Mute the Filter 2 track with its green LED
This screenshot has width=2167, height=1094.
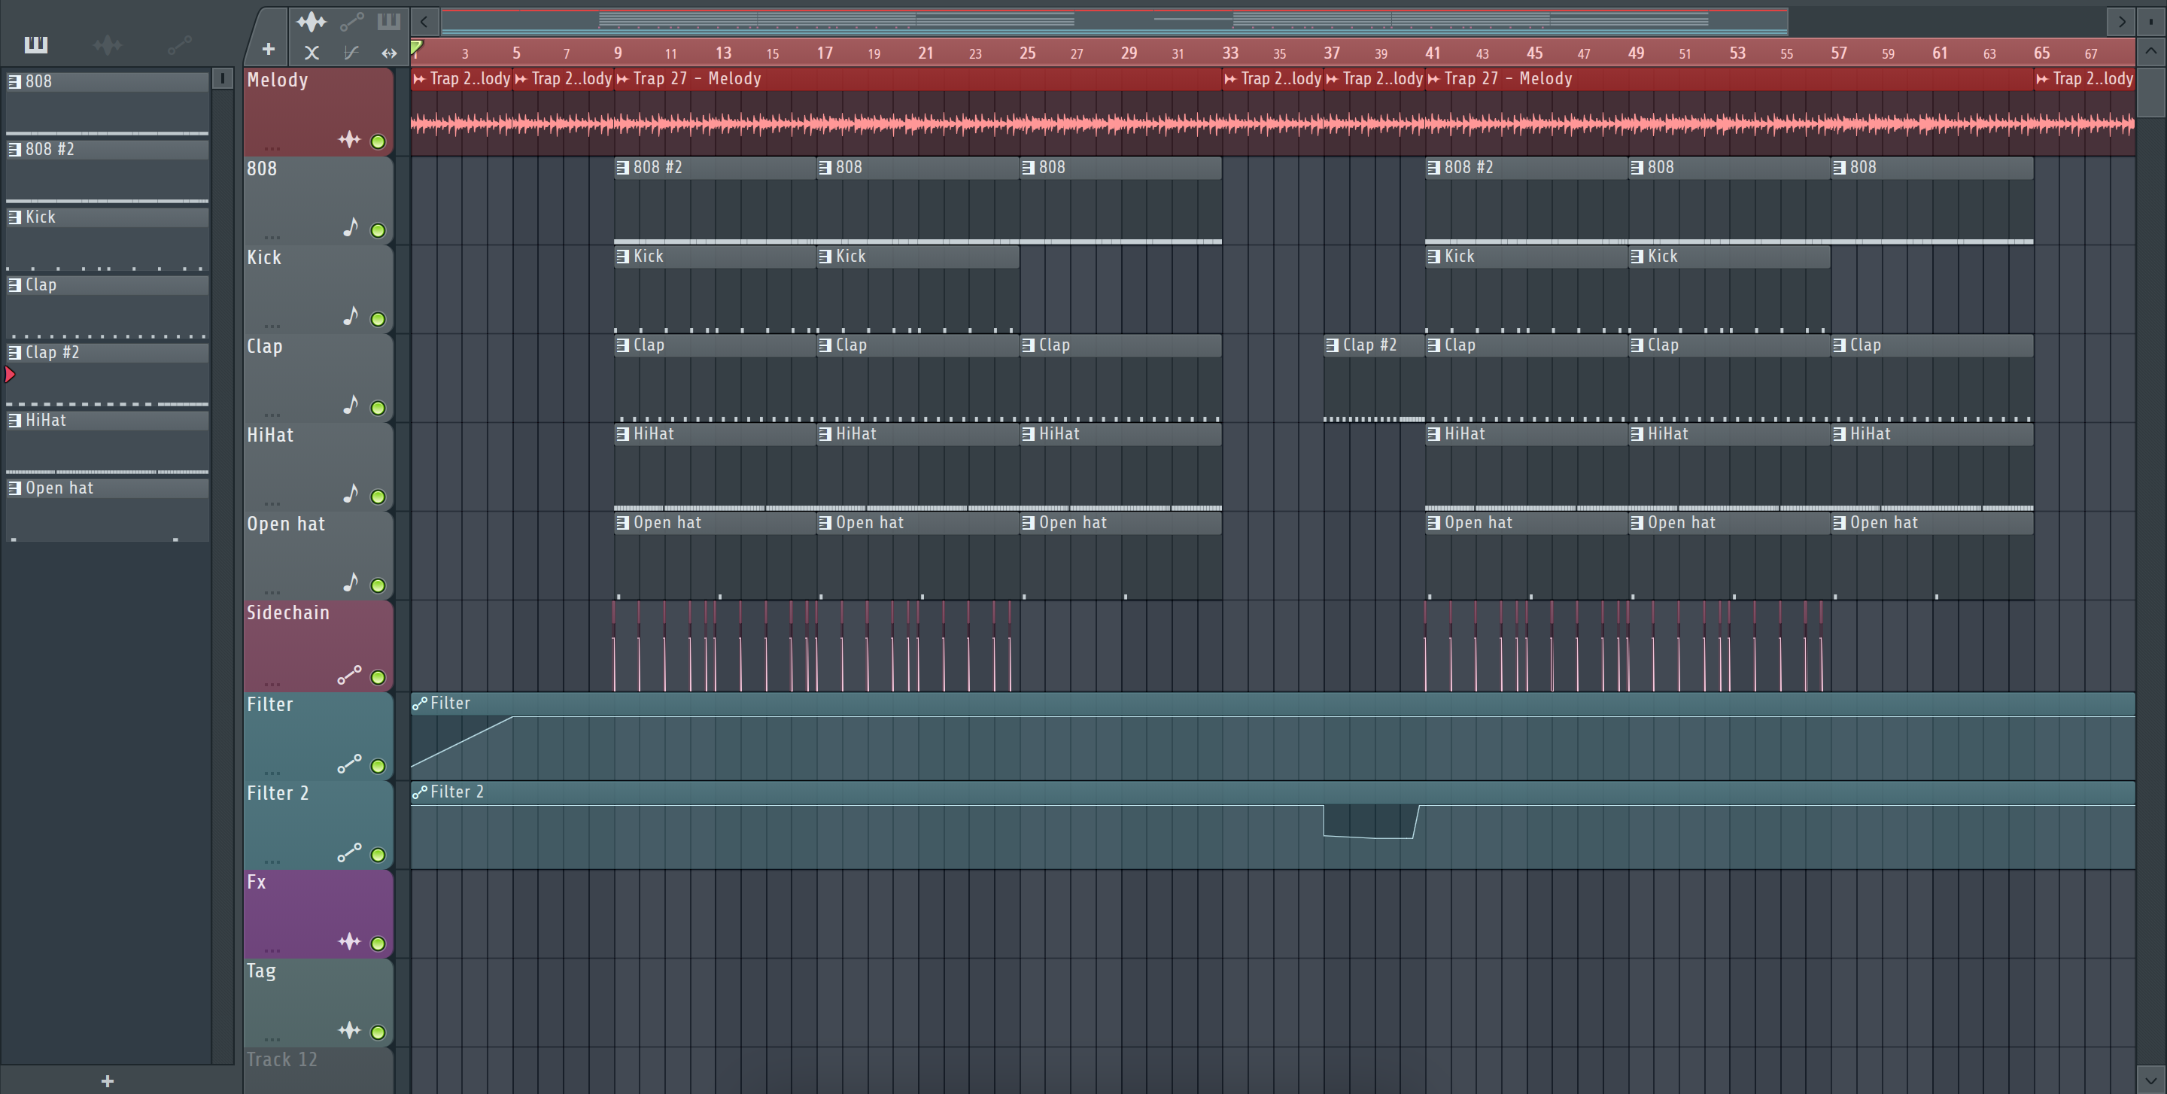point(378,855)
